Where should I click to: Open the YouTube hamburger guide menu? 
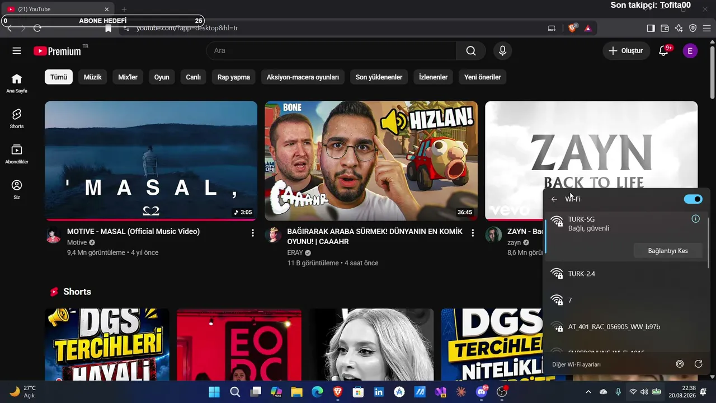coord(17,51)
